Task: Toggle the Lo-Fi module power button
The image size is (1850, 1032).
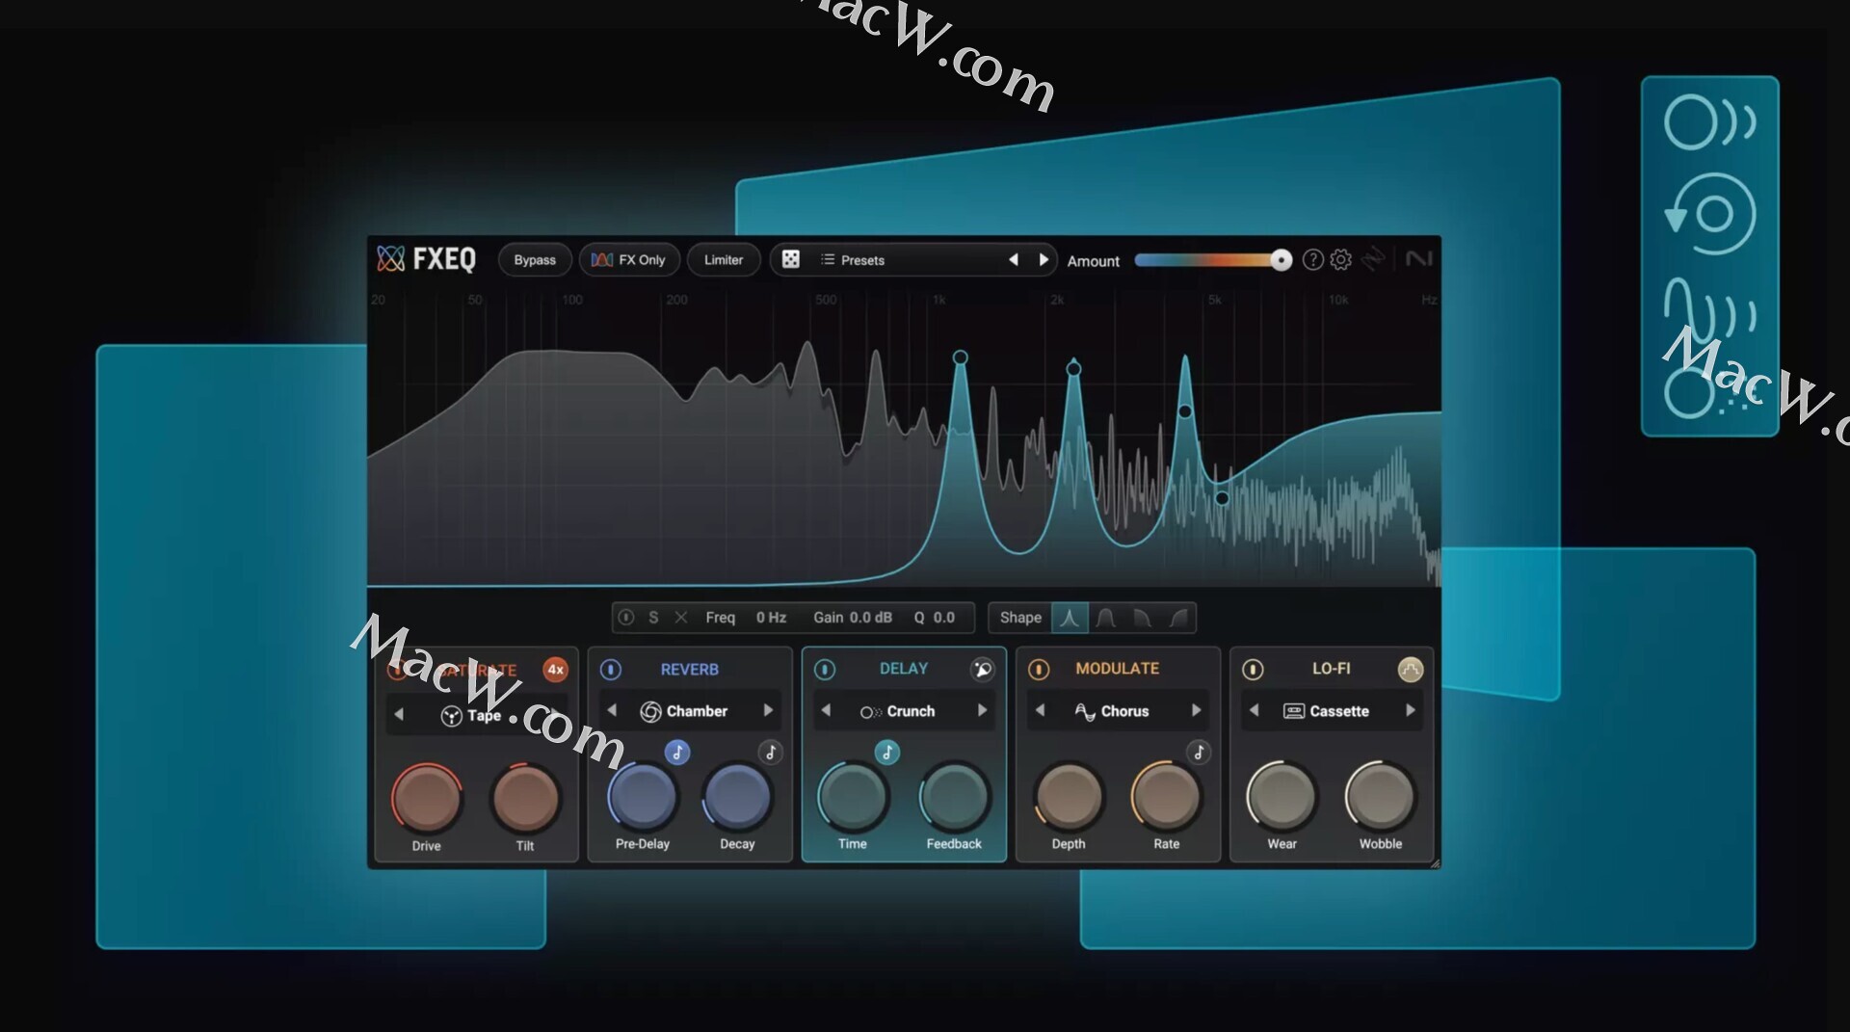Action: 1253,669
